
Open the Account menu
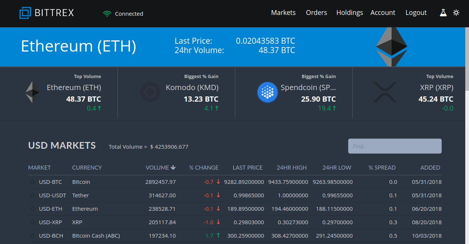383,13
